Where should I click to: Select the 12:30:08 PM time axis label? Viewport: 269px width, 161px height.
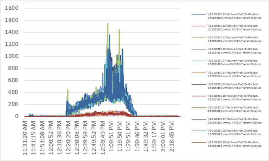coord(77,138)
